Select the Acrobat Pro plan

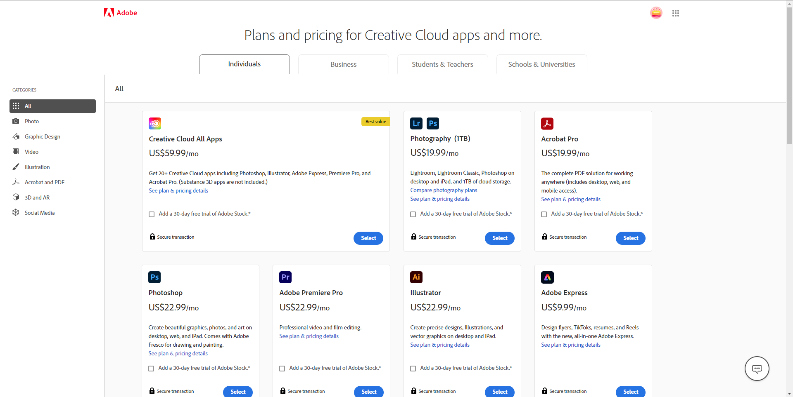click(x=631, y=238)
